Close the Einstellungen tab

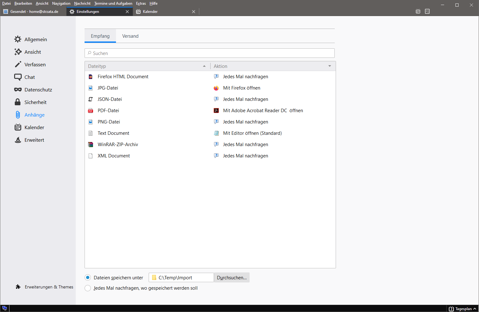tap(127, 12)
